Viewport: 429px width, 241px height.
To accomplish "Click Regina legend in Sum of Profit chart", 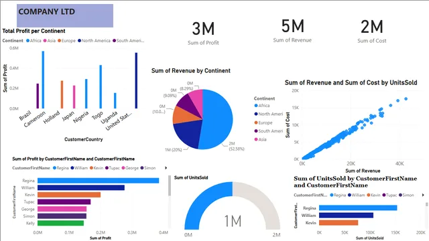I will 61,168.
